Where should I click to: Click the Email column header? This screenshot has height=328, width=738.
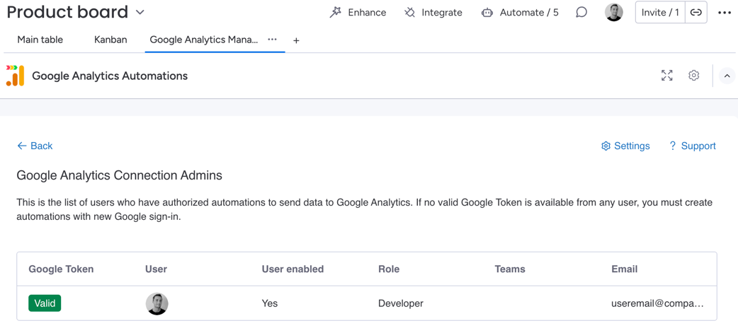pos(625,269)
